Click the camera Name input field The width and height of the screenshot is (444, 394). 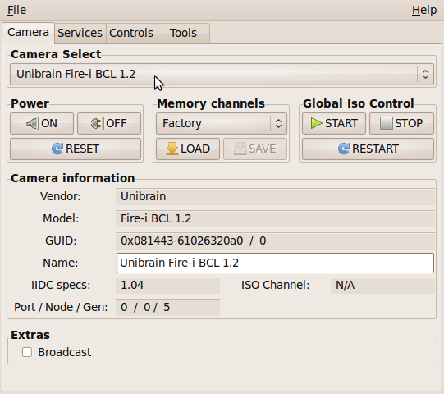275,263
